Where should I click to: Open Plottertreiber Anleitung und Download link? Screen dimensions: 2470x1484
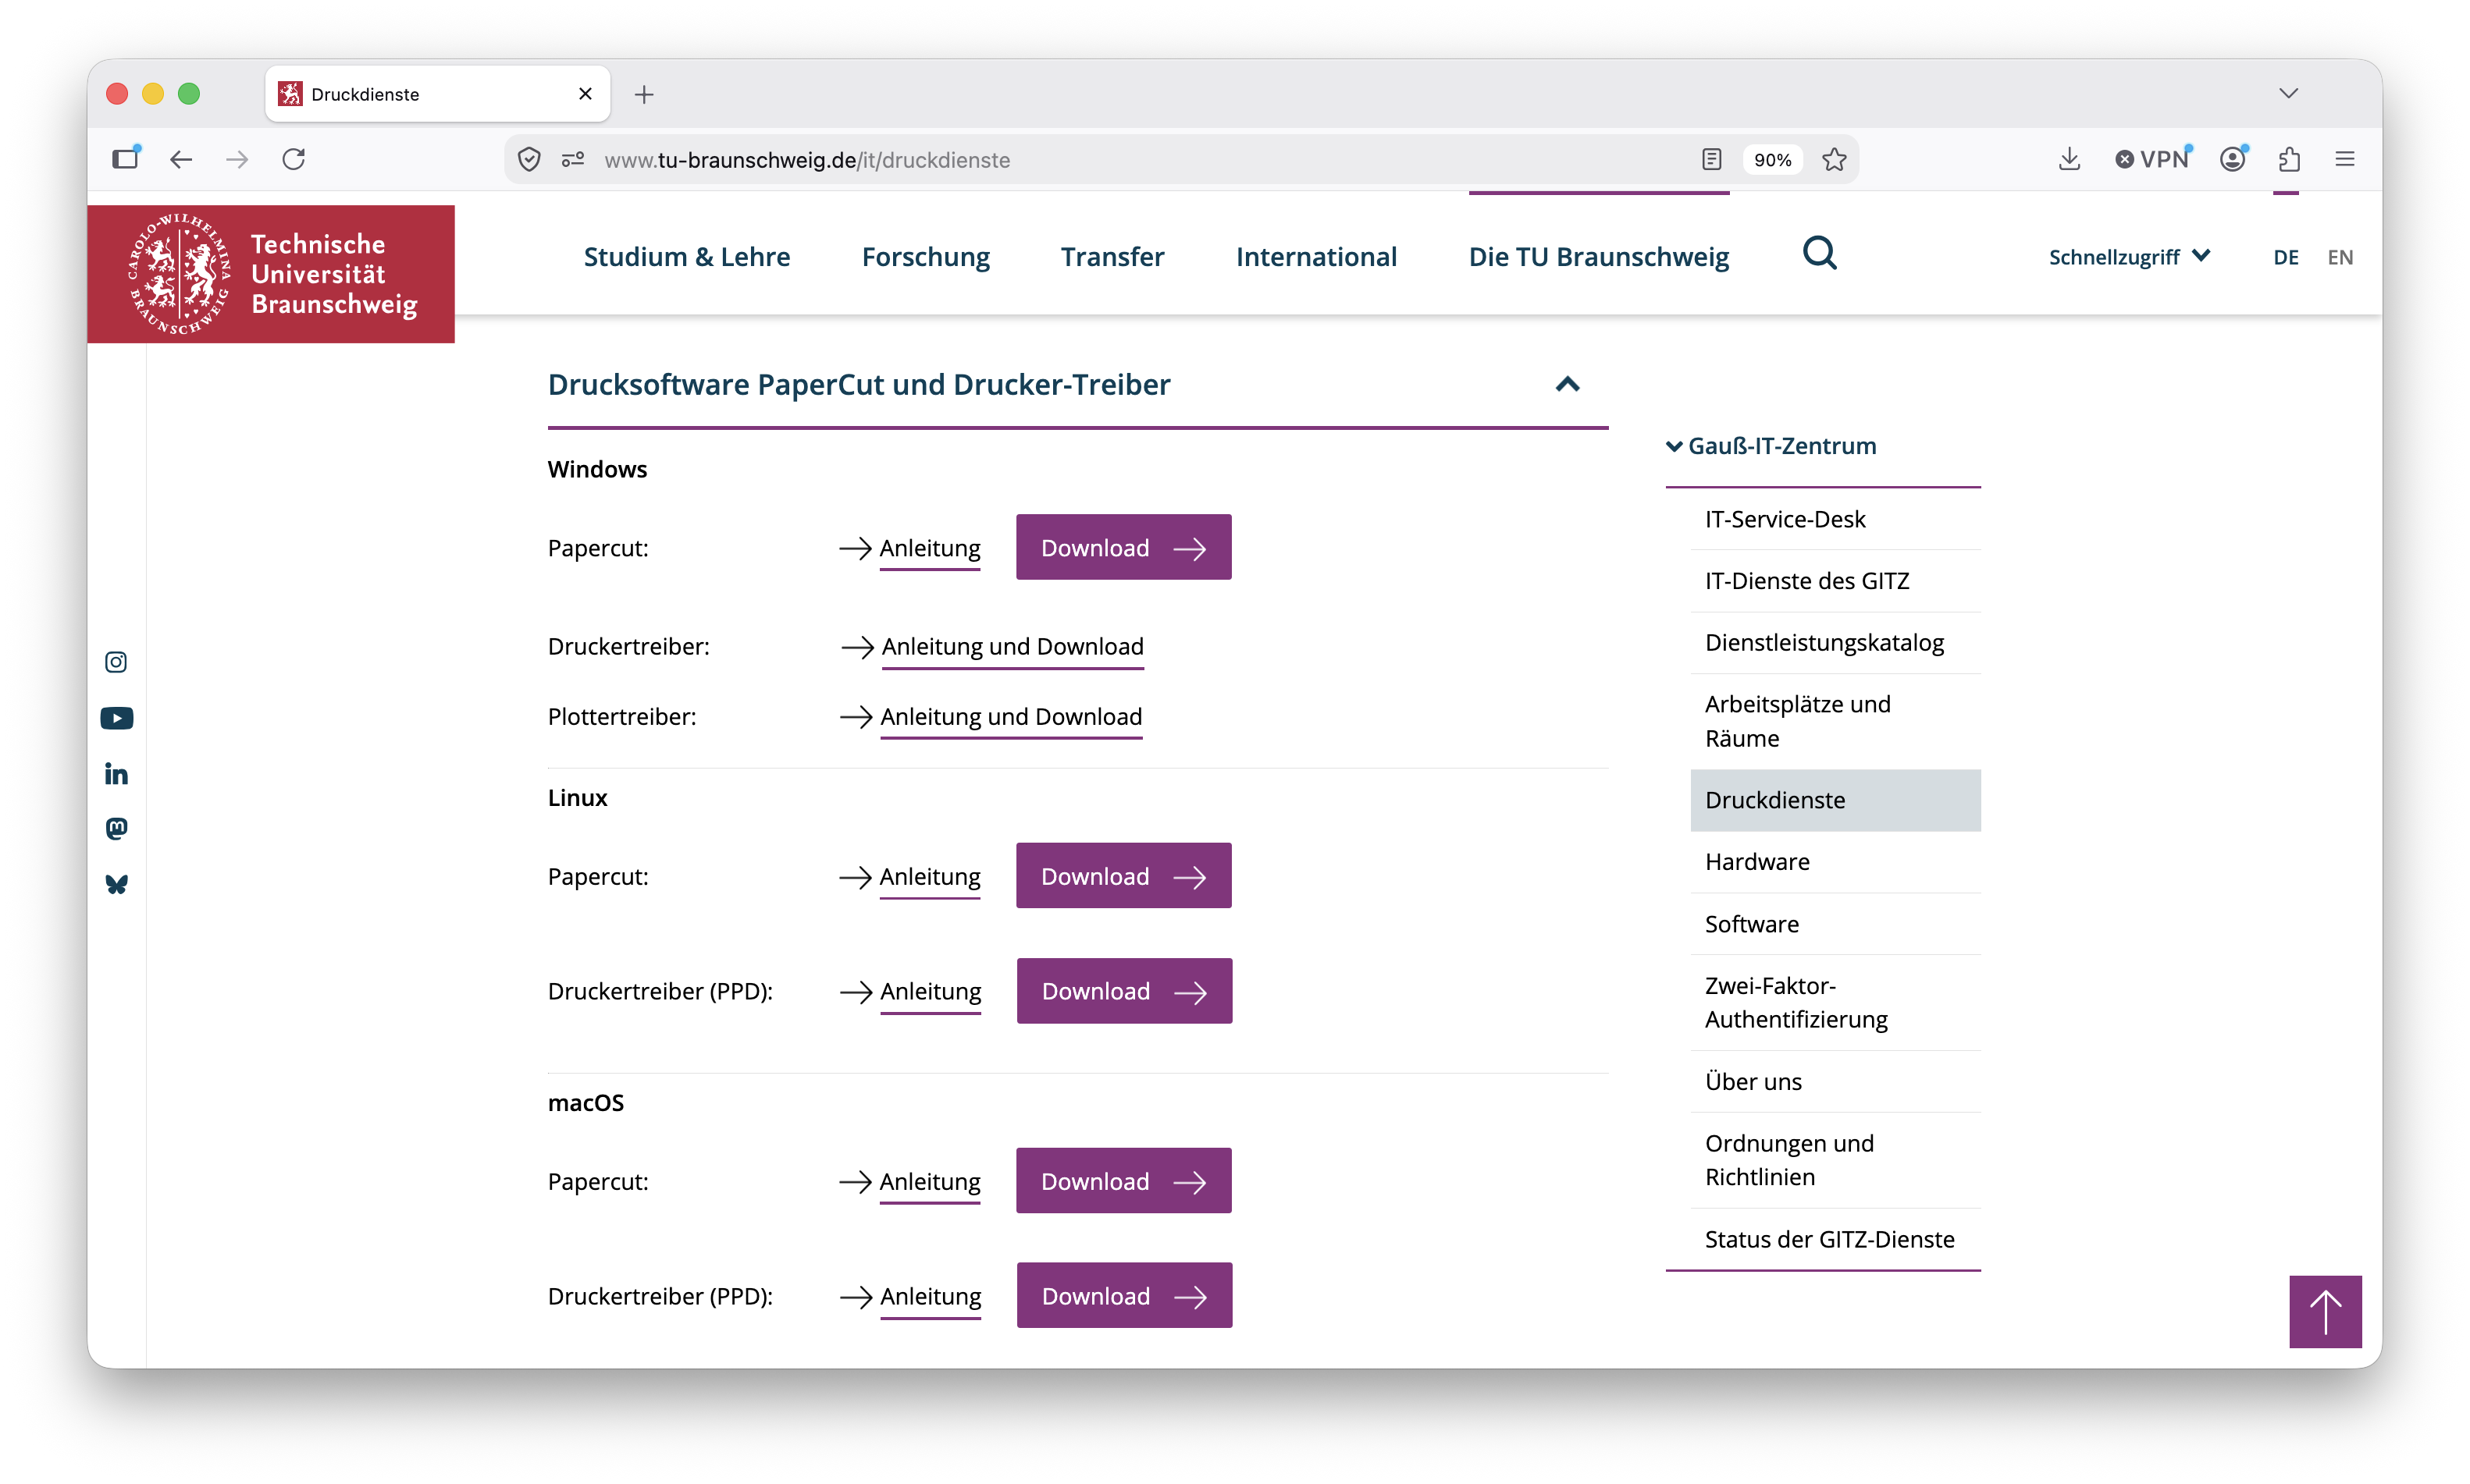[x=1010, y=717]
